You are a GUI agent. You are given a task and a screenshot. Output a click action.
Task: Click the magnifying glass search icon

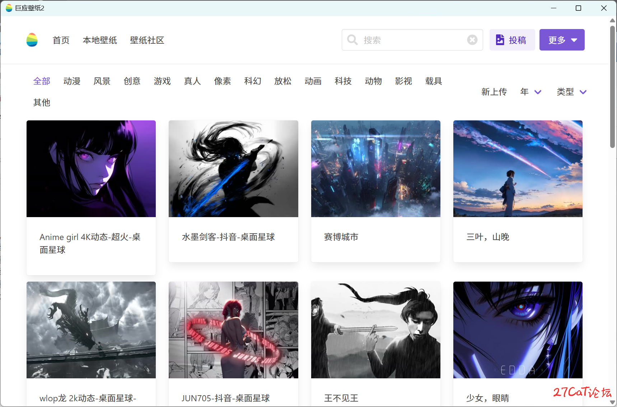click(352, 40)
